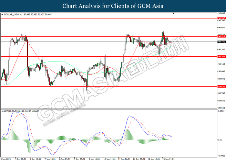Click the MACD(12,26,9) indicator label
Viewport: 226px width, 161px height.
pyautogui.click(x=9, y=111)
